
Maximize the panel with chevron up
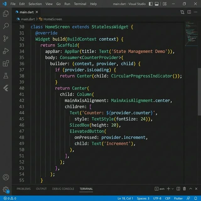(191, 189)
